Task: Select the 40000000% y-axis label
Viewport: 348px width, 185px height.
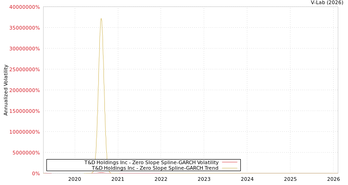Action: click(x=25, y=7)
